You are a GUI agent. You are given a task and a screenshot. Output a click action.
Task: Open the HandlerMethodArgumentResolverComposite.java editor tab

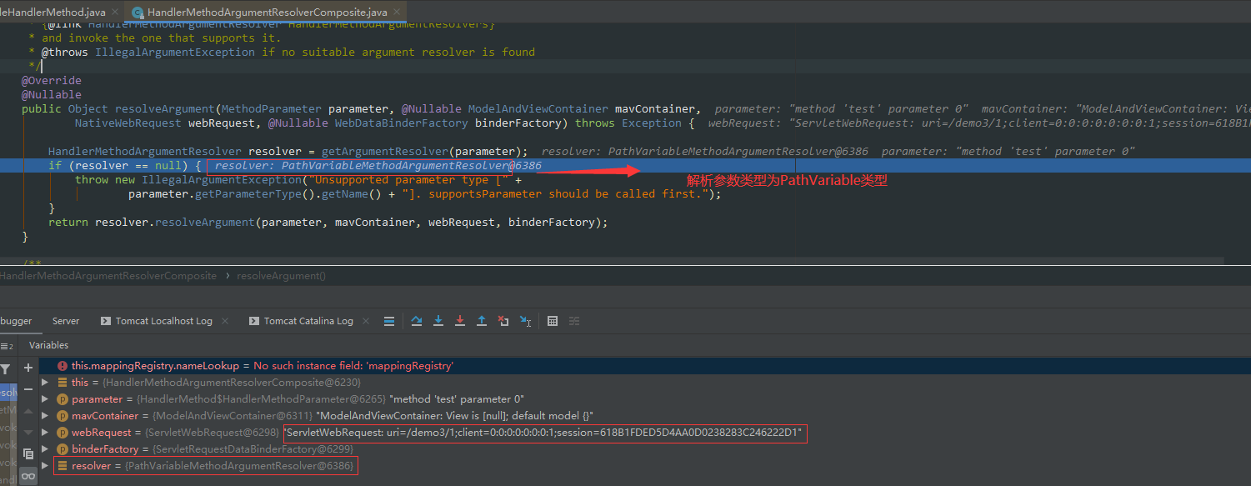267,13
